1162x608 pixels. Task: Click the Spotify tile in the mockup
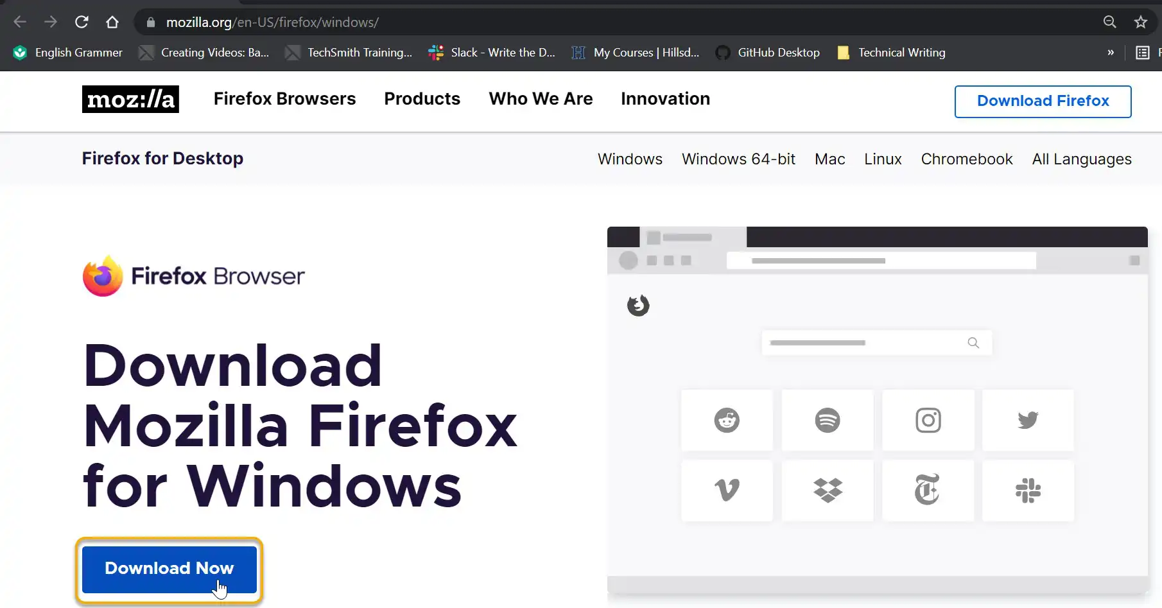(x=828, y=421)
